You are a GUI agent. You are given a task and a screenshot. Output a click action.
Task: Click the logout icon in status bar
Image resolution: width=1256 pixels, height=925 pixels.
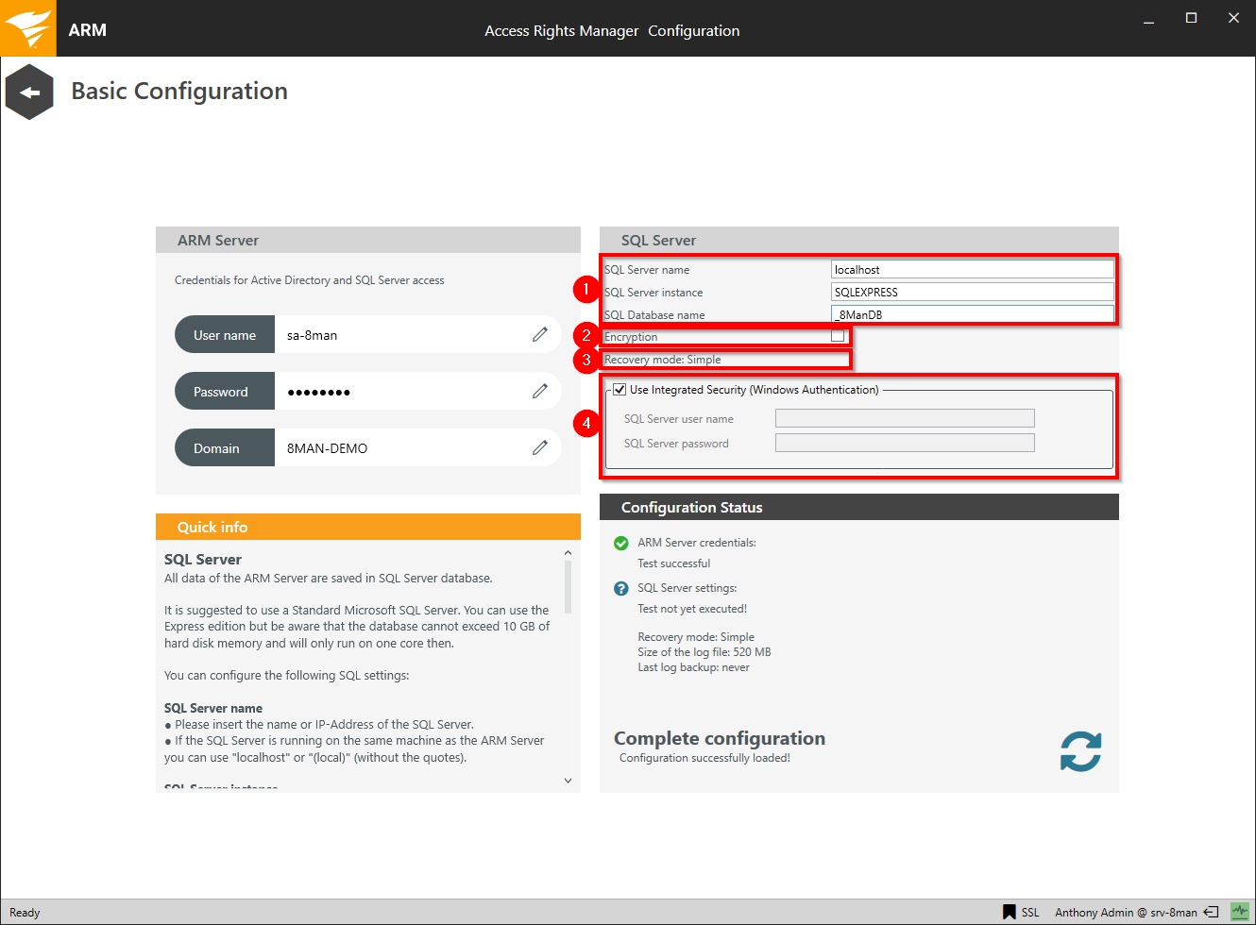coord(1211,912)
